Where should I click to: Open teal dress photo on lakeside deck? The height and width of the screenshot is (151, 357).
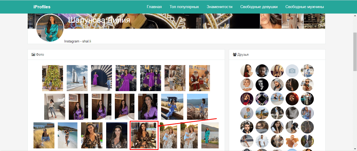coord(210,135)
